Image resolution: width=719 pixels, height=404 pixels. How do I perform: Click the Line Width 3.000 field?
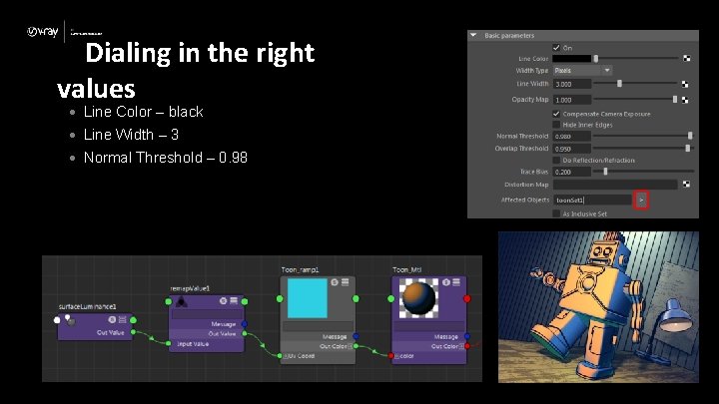coord(572,84)
